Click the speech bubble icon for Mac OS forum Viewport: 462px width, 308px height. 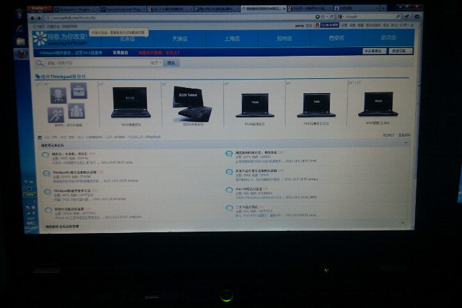(229, 190)
